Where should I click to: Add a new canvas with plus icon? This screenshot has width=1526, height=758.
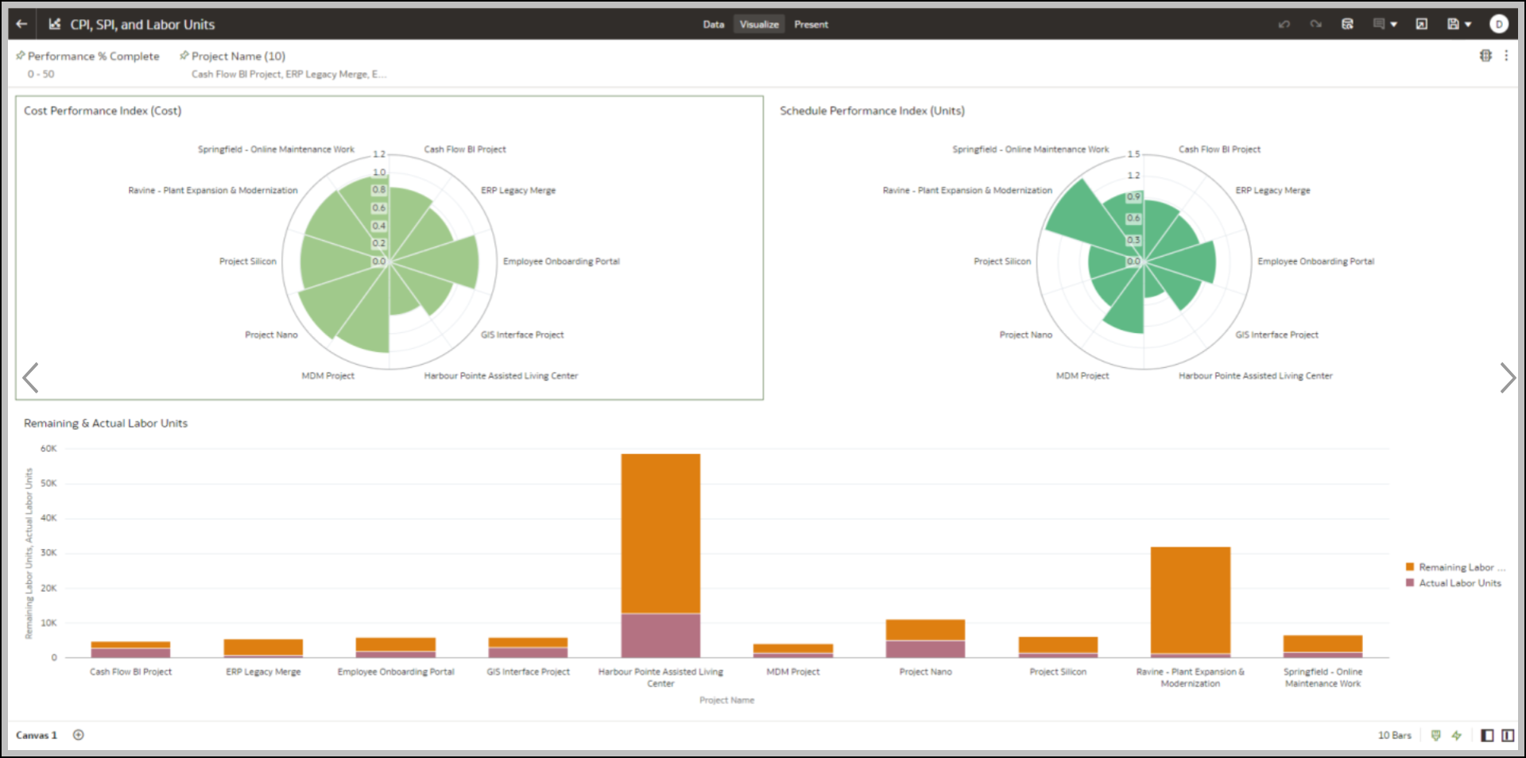pyautogui.click(x=78, y=735)
